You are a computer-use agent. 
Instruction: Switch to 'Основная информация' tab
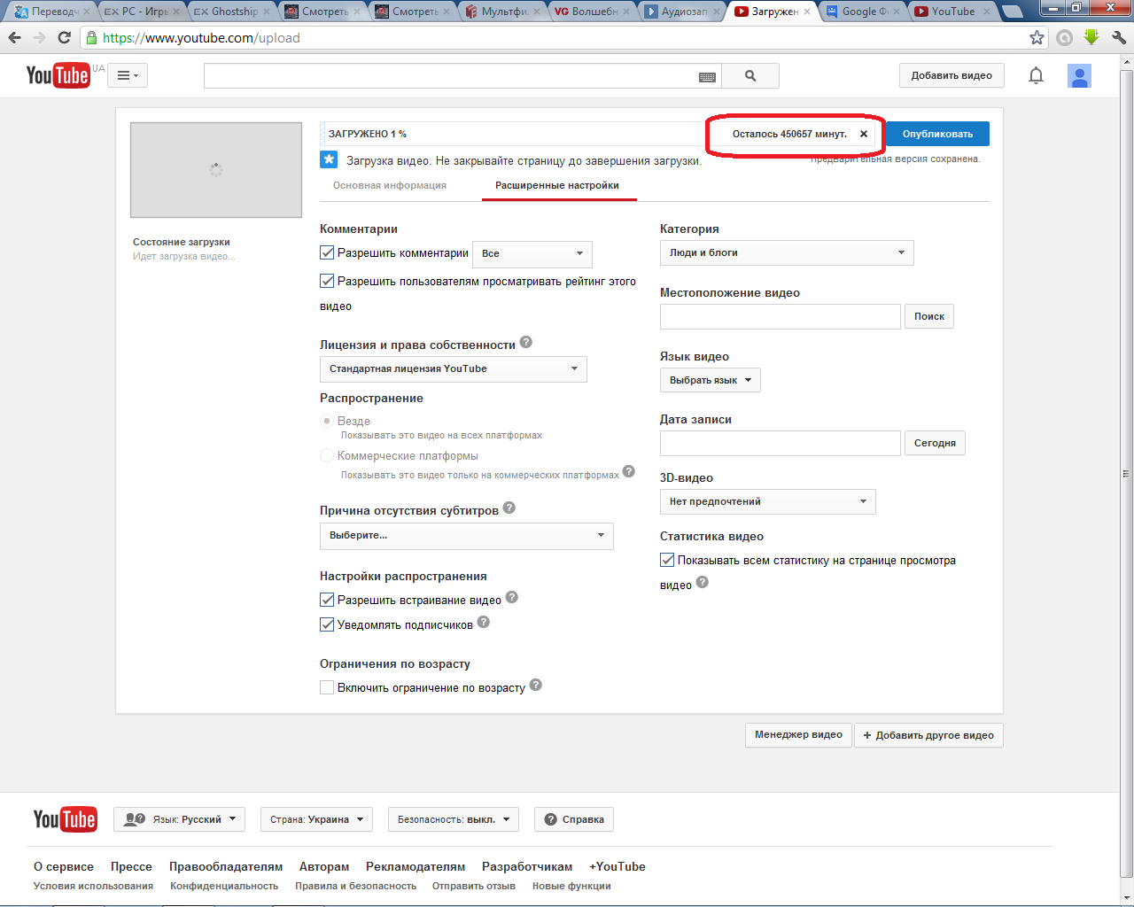pyautogui.click(x=390, y=185)
